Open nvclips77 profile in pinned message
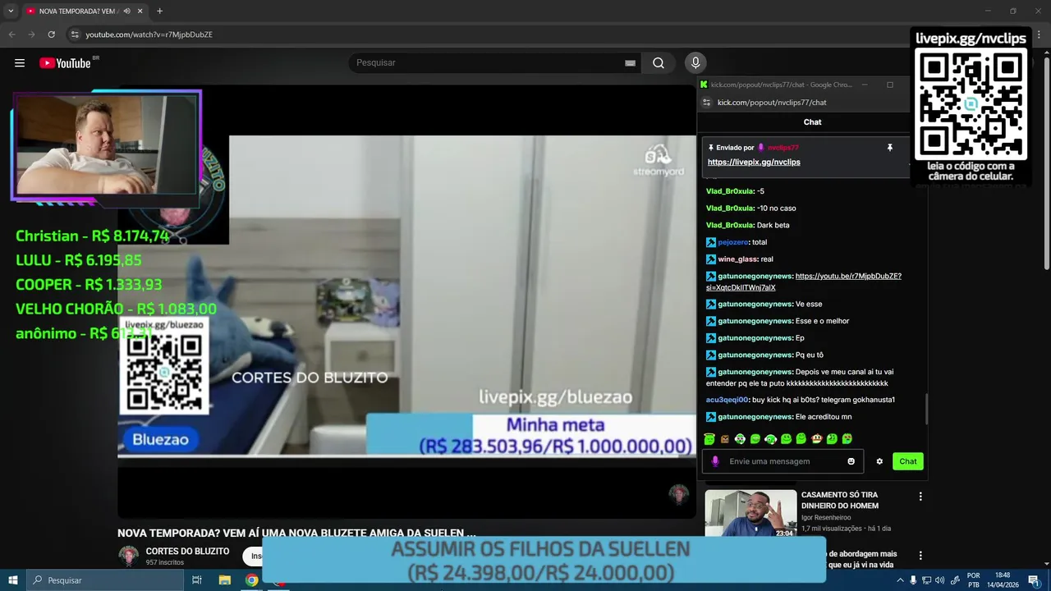Viewport: 1051px width, 591px height. click(783, 148)
